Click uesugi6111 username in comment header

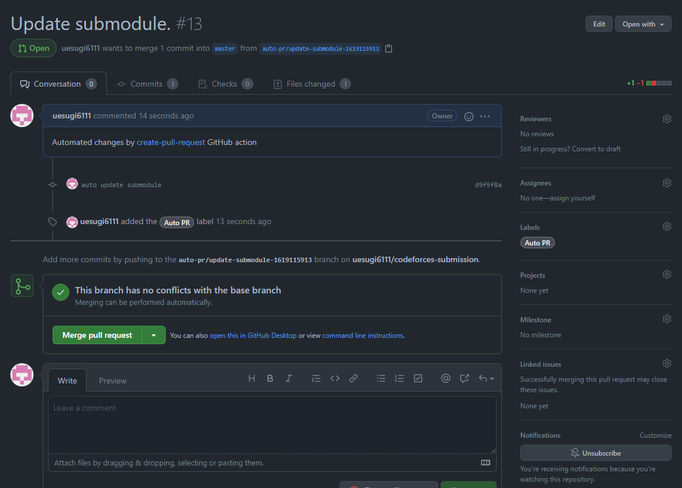[72, 116]
